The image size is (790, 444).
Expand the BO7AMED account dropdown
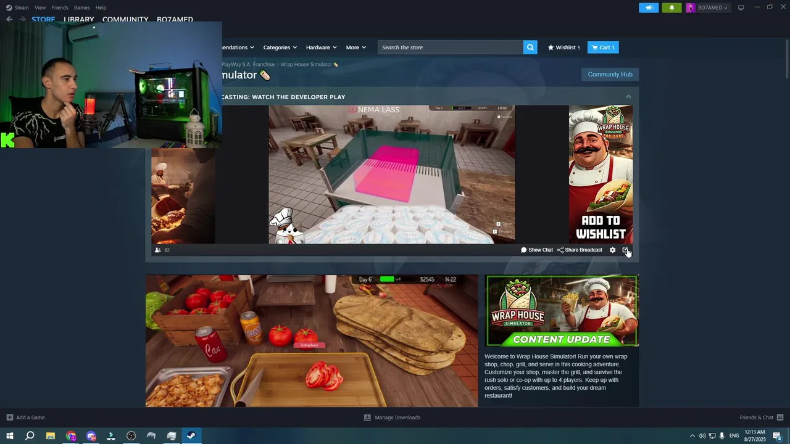click(711, 7)
